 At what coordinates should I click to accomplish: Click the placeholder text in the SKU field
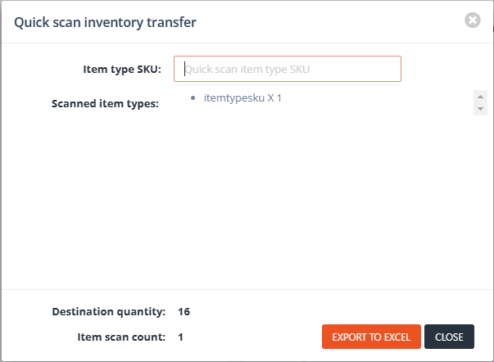pyautogui.click(x=246, y=70)
